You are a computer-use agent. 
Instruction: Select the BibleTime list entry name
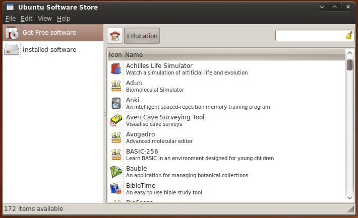(x=141, y=186)
